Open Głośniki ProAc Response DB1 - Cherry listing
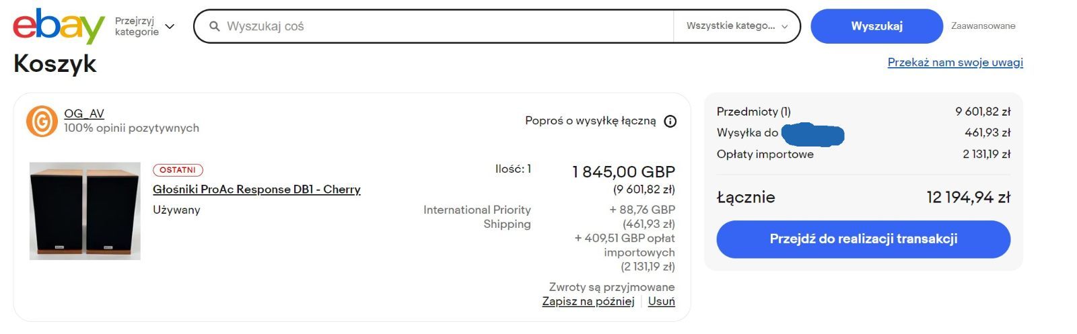This screenshot has height=334, width=1077. tap(256, 190)
